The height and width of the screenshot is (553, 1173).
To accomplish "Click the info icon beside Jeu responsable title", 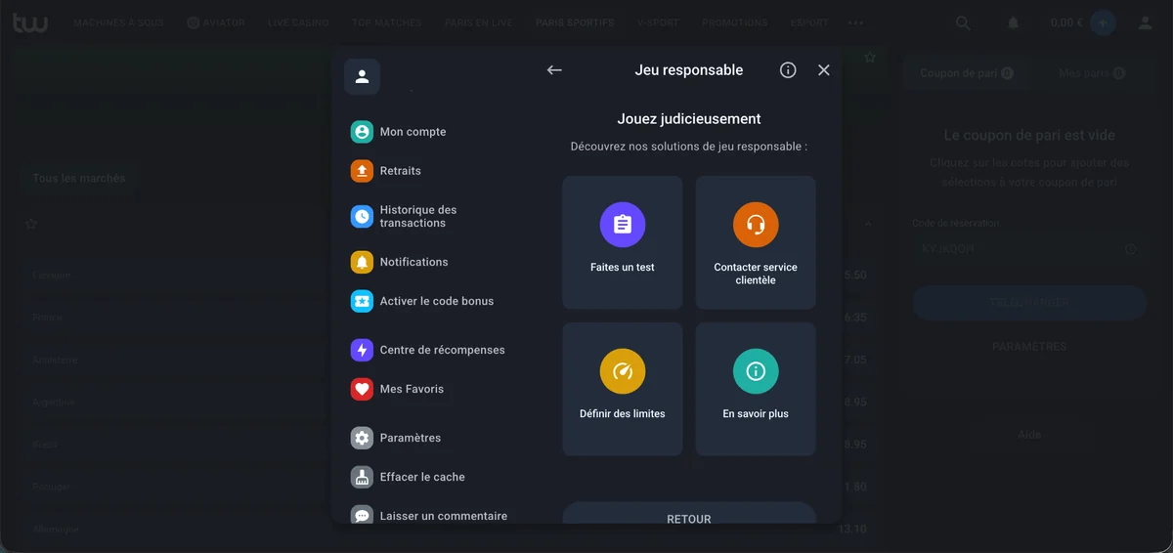I will click(788, 70).
